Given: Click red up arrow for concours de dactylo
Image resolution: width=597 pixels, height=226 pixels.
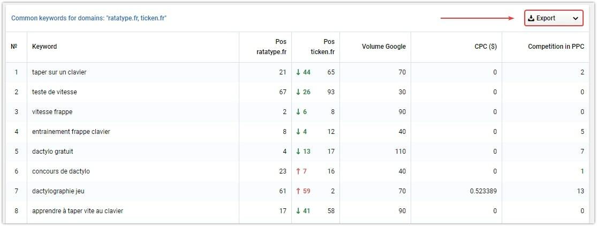Looking at the screenshot, I should [299, 171].
